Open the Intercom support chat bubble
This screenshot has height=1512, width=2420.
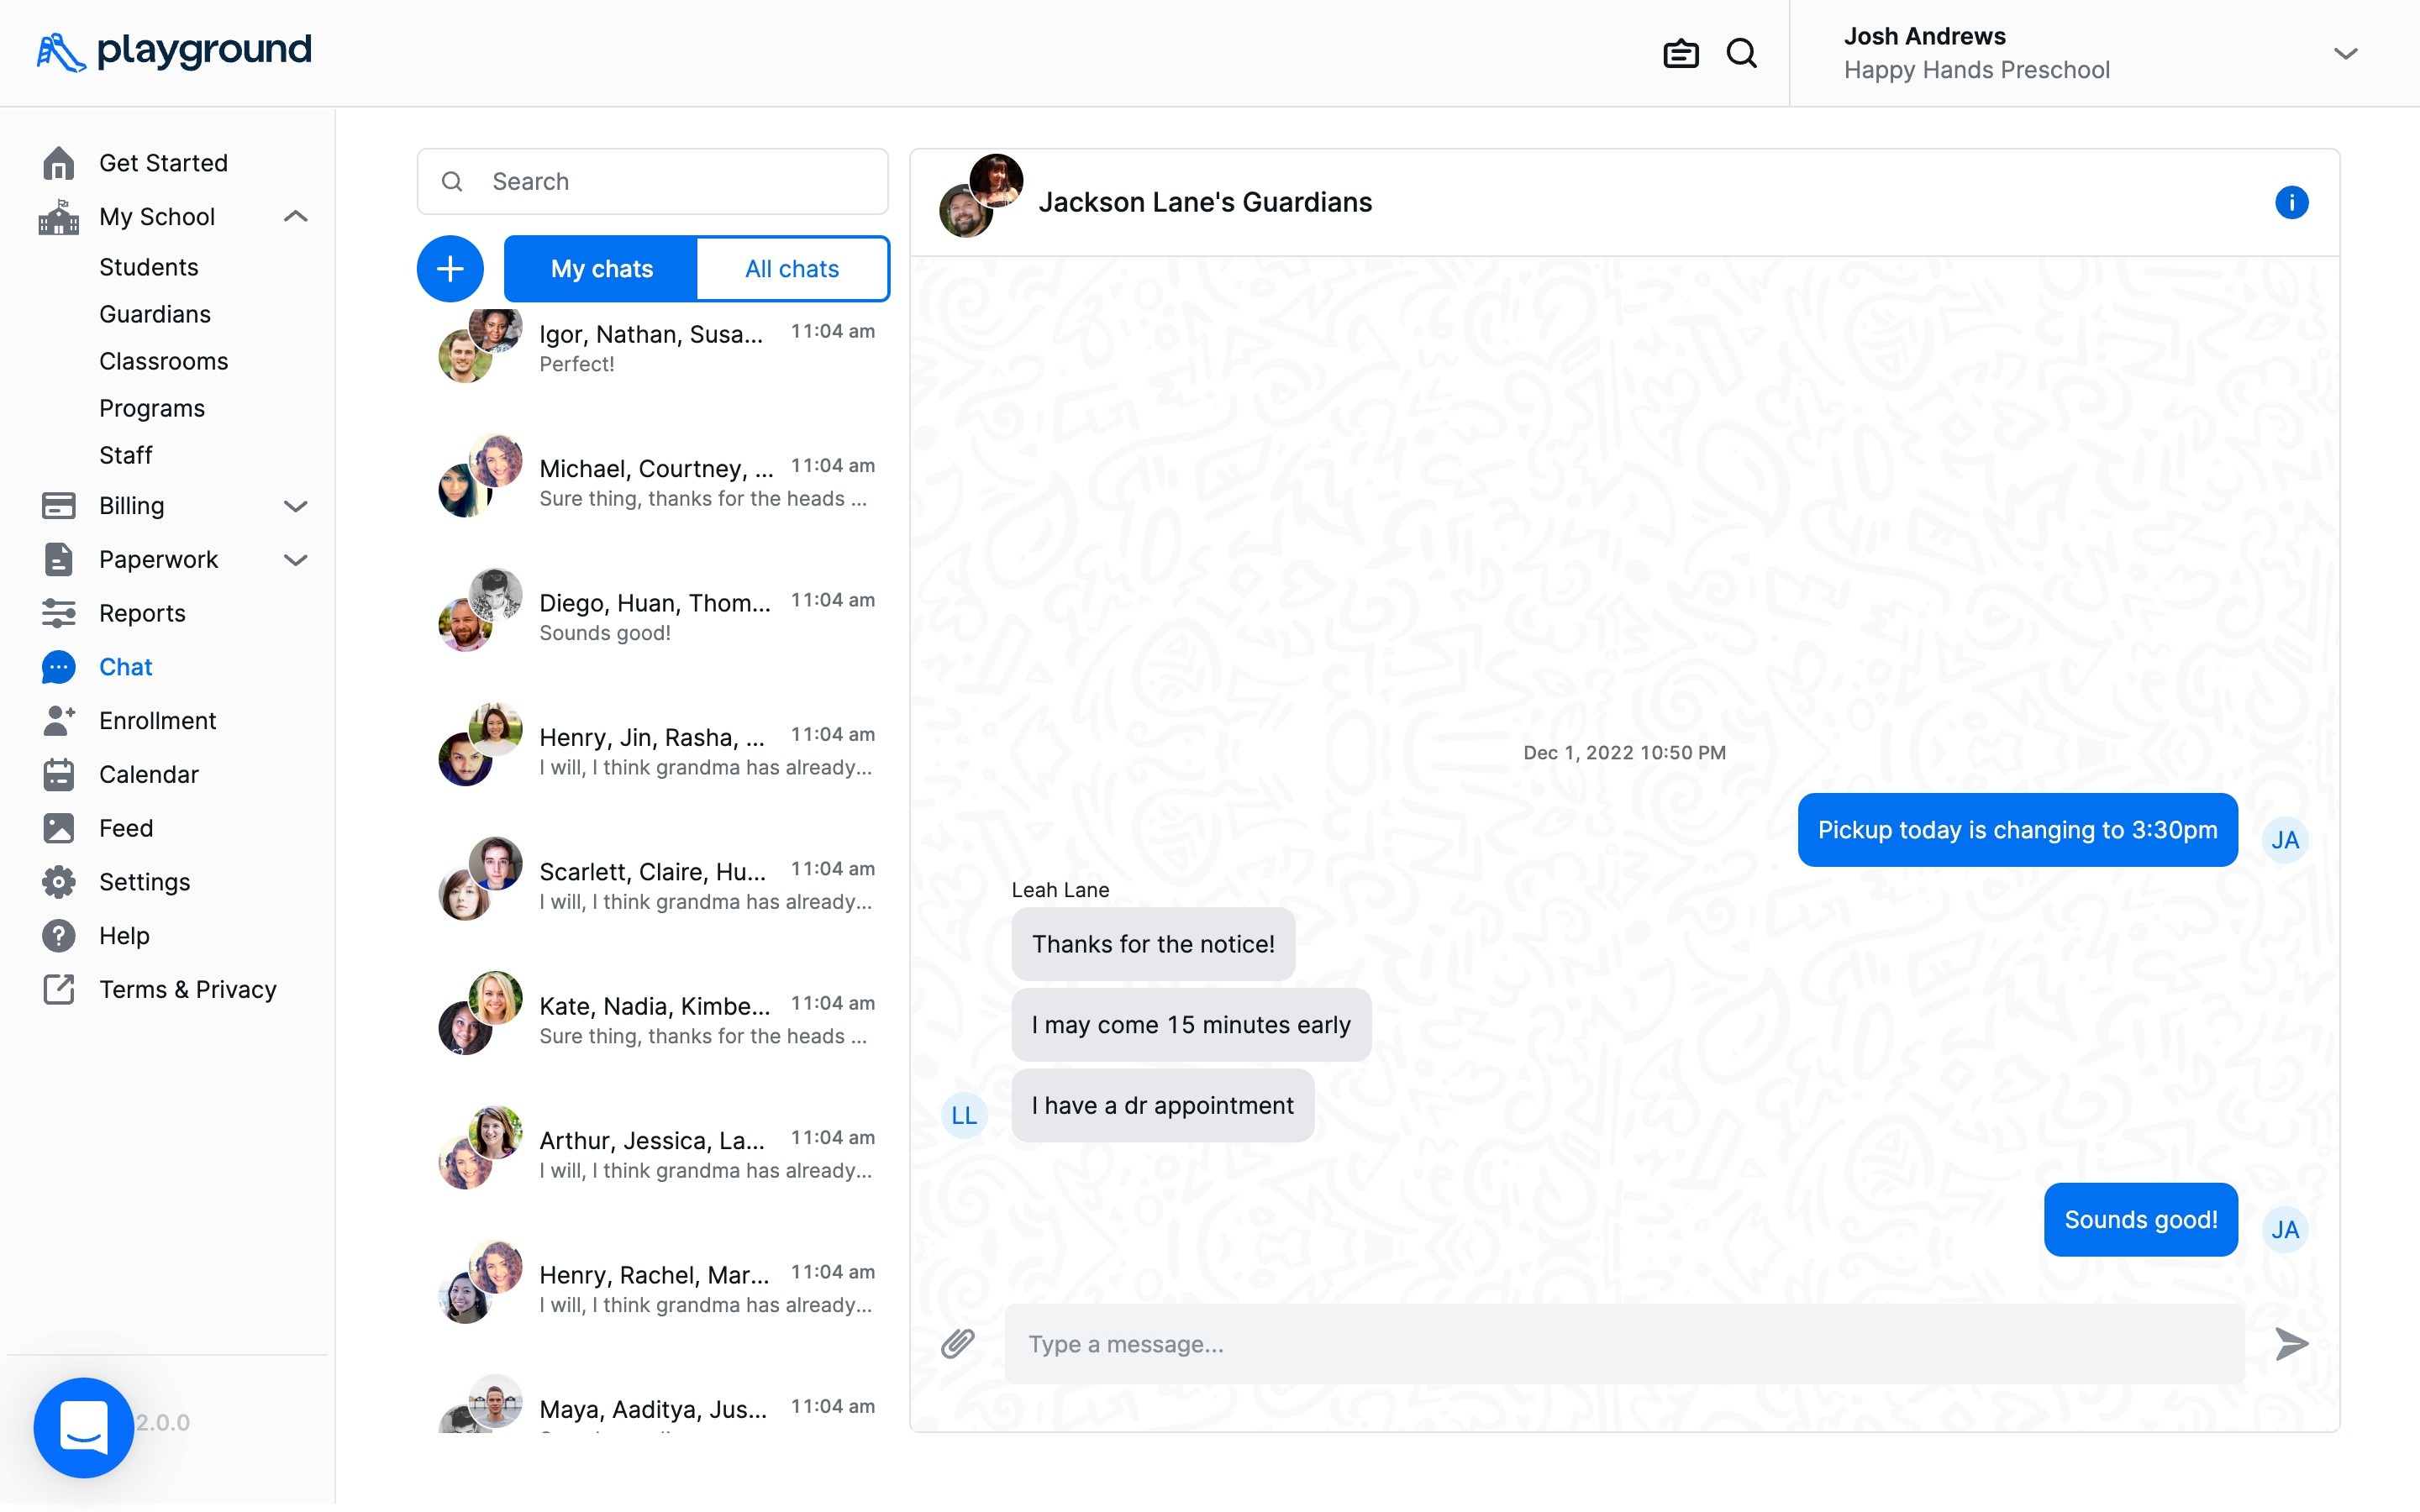point(84,1426)
